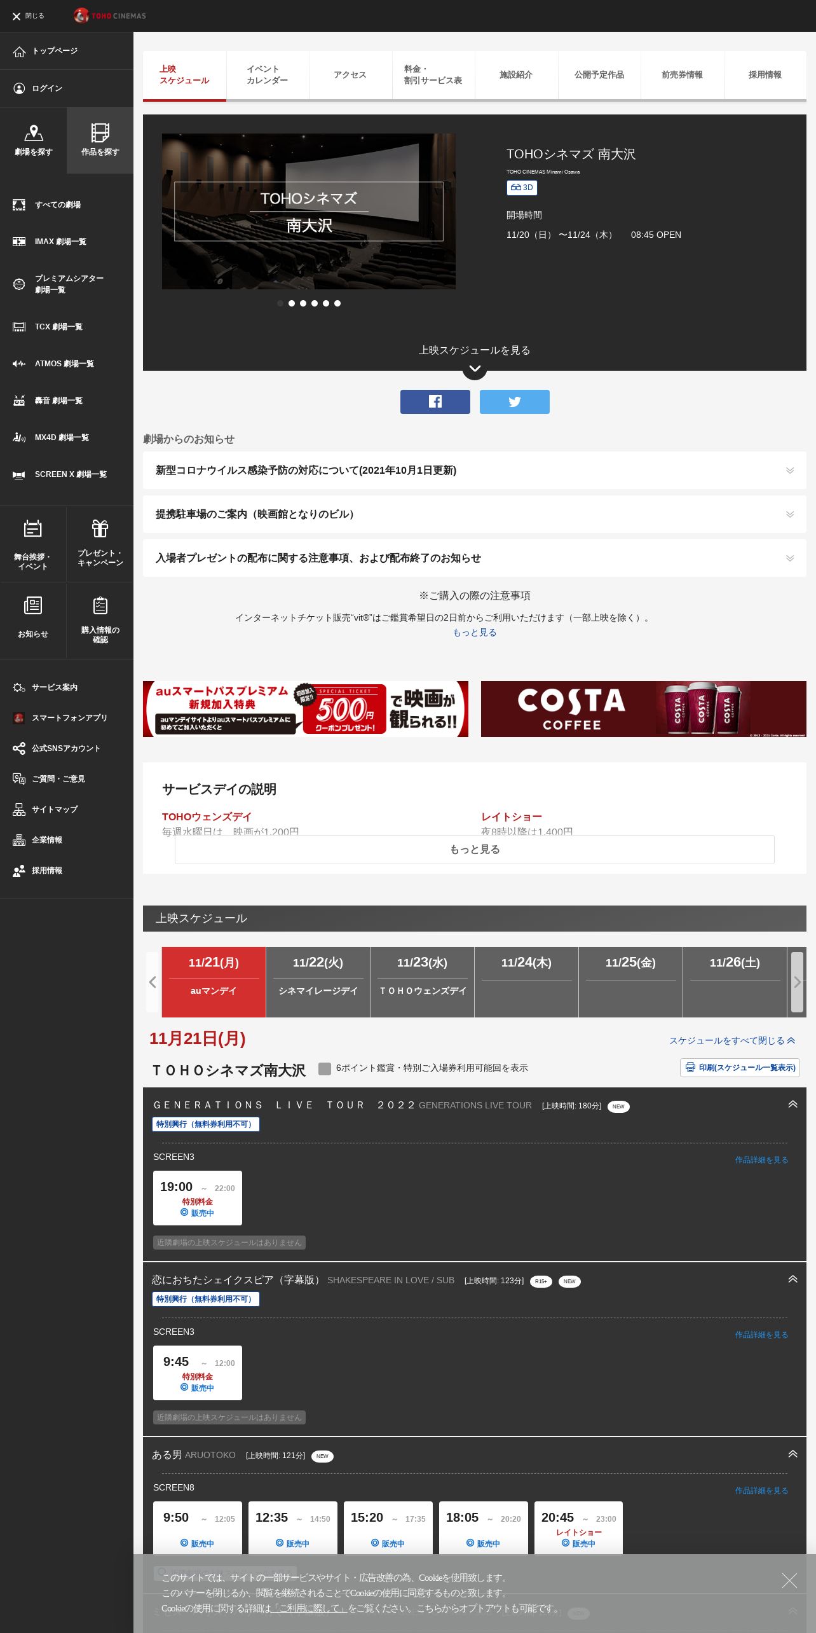The width and height of the screenshot is (816, 1633).
Task: Open stage greeting events calendar icon
Action: [x=33, y=528]
